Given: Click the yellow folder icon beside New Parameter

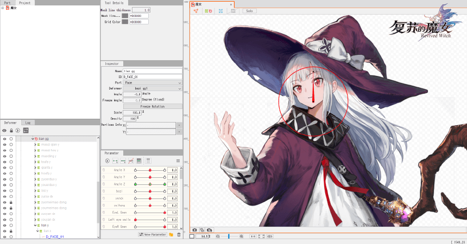Looking at the screenshot, I should [171, 235].
